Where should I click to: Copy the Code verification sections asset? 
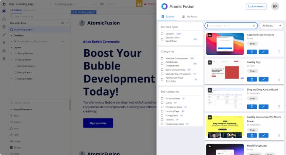252,52
